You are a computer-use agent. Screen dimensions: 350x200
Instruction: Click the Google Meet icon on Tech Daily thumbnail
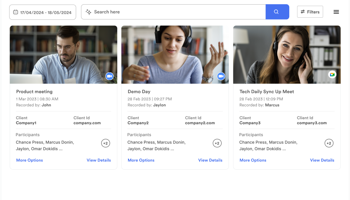tap(332, 75)
